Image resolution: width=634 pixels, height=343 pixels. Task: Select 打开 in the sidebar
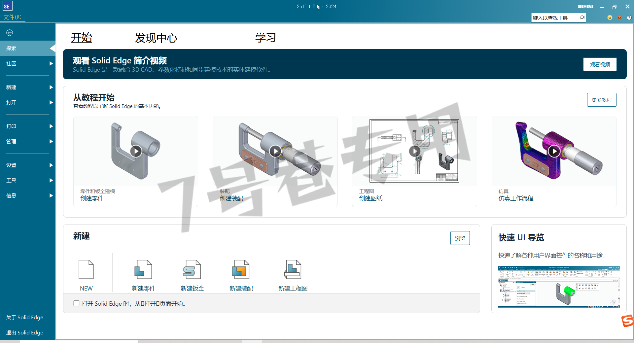click(28, 102)
